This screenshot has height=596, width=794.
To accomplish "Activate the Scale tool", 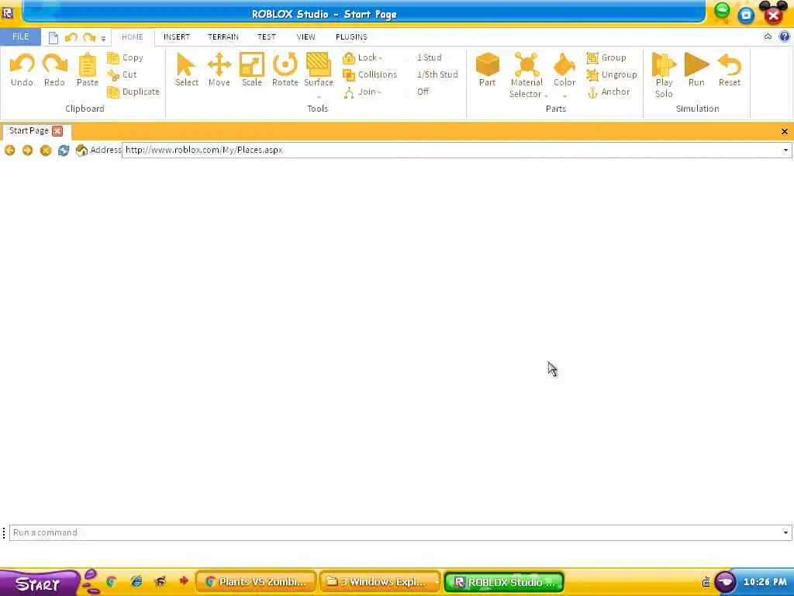I will (252, 70).
